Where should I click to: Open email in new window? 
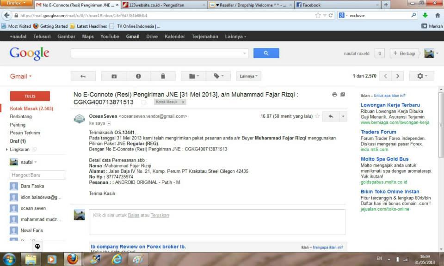(343, 94)
